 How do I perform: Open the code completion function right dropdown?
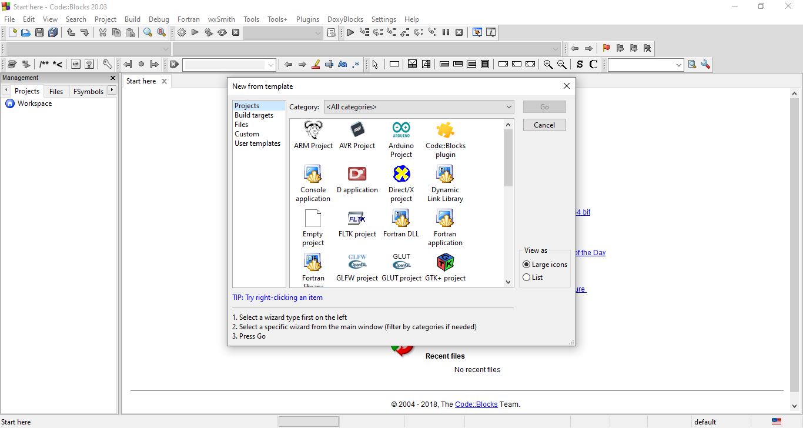pos(367,49)
